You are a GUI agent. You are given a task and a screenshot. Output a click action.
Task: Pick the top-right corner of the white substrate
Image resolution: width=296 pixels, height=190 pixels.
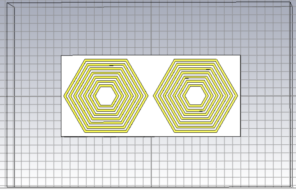(x=240, y=55)
